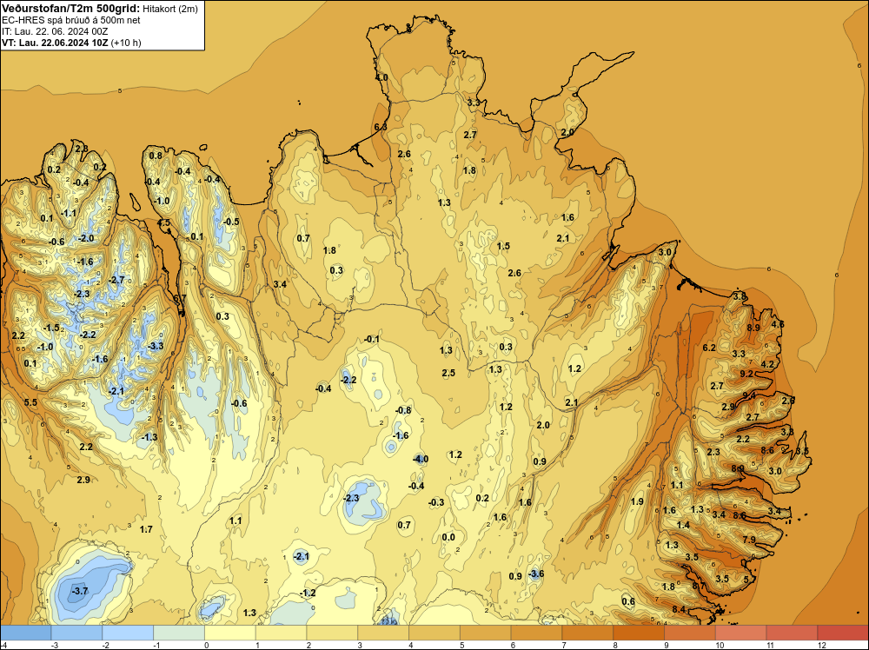
Task: Click the temperature value '-3.3'
Action: tap(156, 346)
